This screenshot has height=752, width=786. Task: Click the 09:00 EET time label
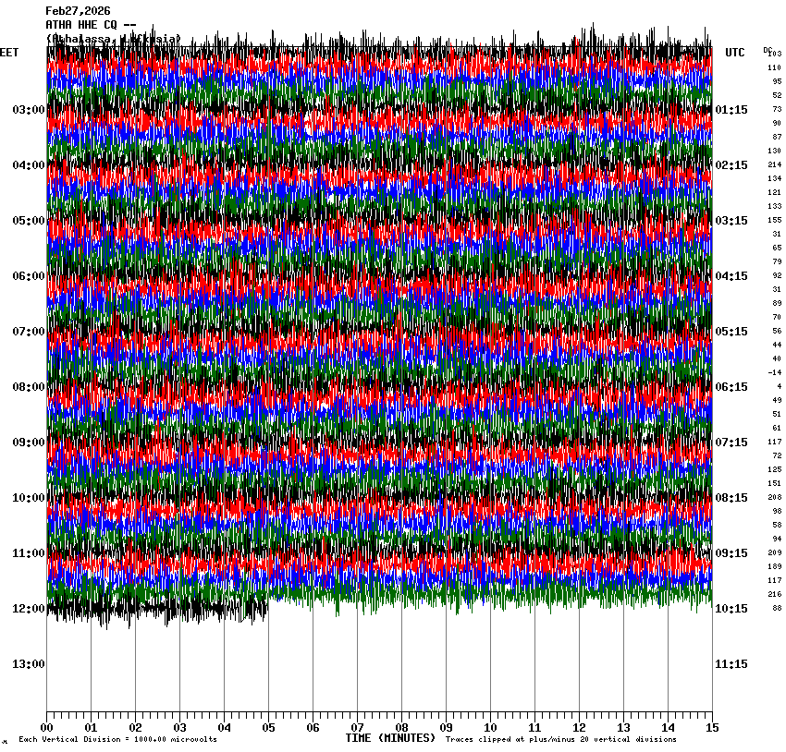pyautogui.click(x=28, y=443)
